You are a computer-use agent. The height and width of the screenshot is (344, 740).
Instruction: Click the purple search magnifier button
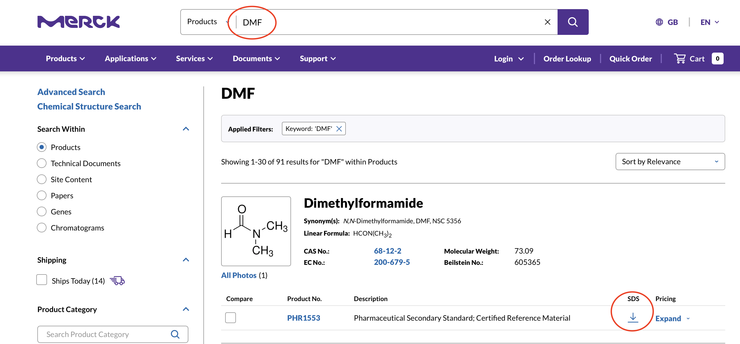point(573,22)
